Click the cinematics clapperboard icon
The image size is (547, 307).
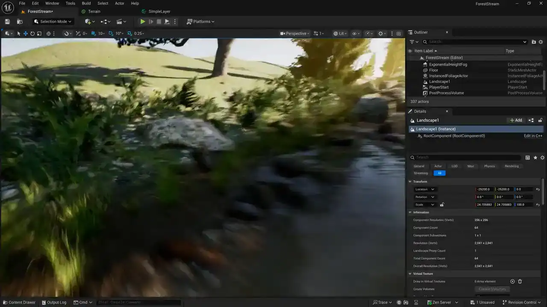point(120,22)
